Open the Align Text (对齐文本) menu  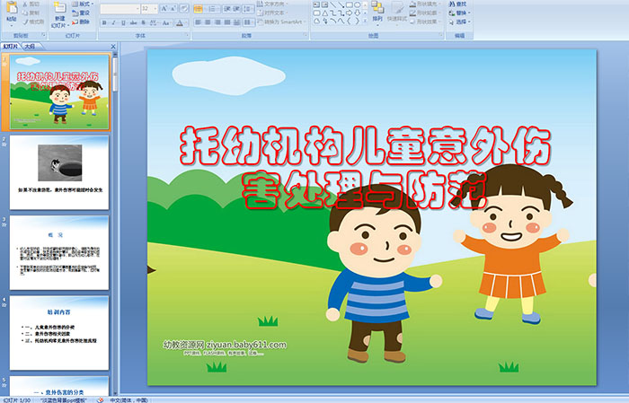[273, 13]
